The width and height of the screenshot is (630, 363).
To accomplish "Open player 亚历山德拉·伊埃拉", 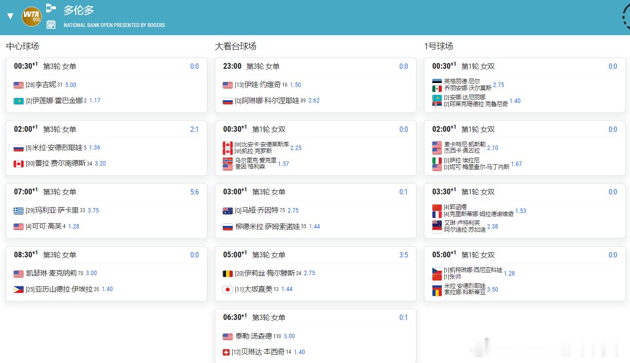I will click(64, 289).
